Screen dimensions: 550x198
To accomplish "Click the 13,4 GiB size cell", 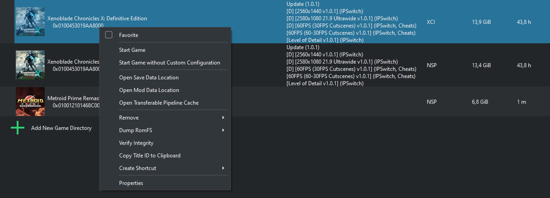I will [x=481, y=65].
